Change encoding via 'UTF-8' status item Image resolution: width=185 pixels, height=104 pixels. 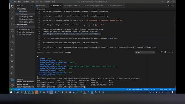[153, 90]
